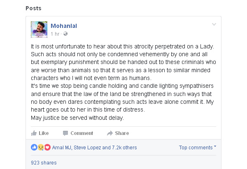Click the blue Like reaction emoji
This screenshot has width=247, height=169.
click(34, 147)
